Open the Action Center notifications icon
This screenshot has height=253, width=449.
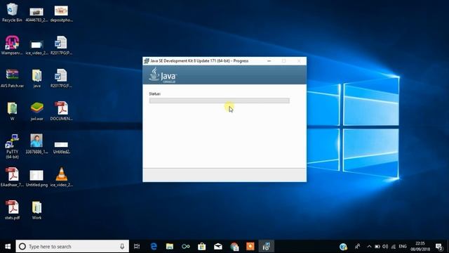point(439,247)
